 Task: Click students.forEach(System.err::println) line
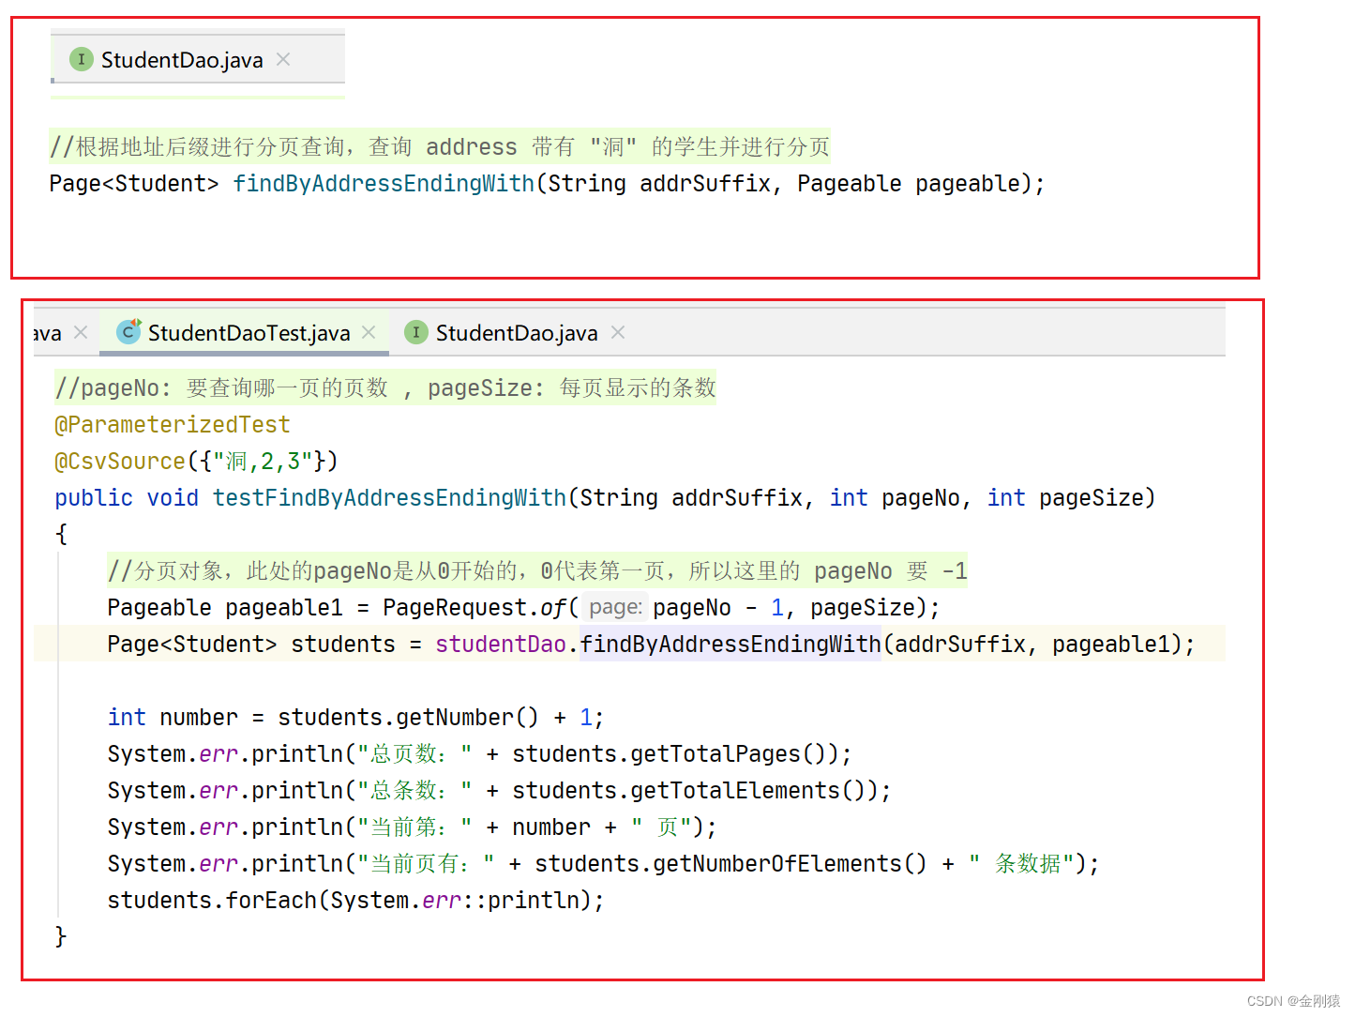pos(355,901)
